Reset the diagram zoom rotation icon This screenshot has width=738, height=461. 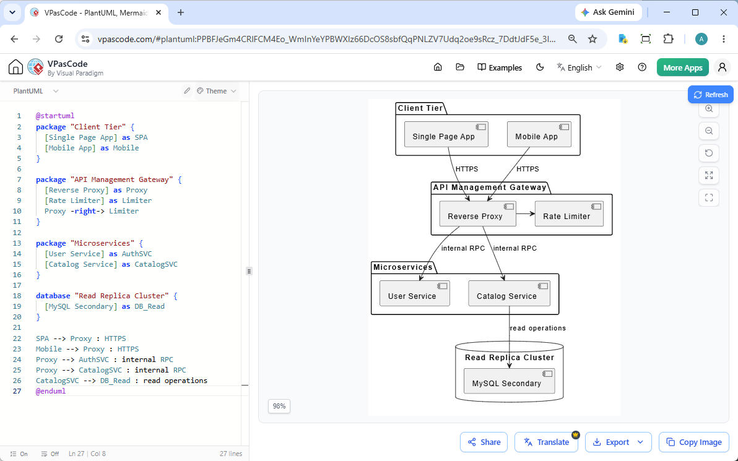[x=709, y=153]
